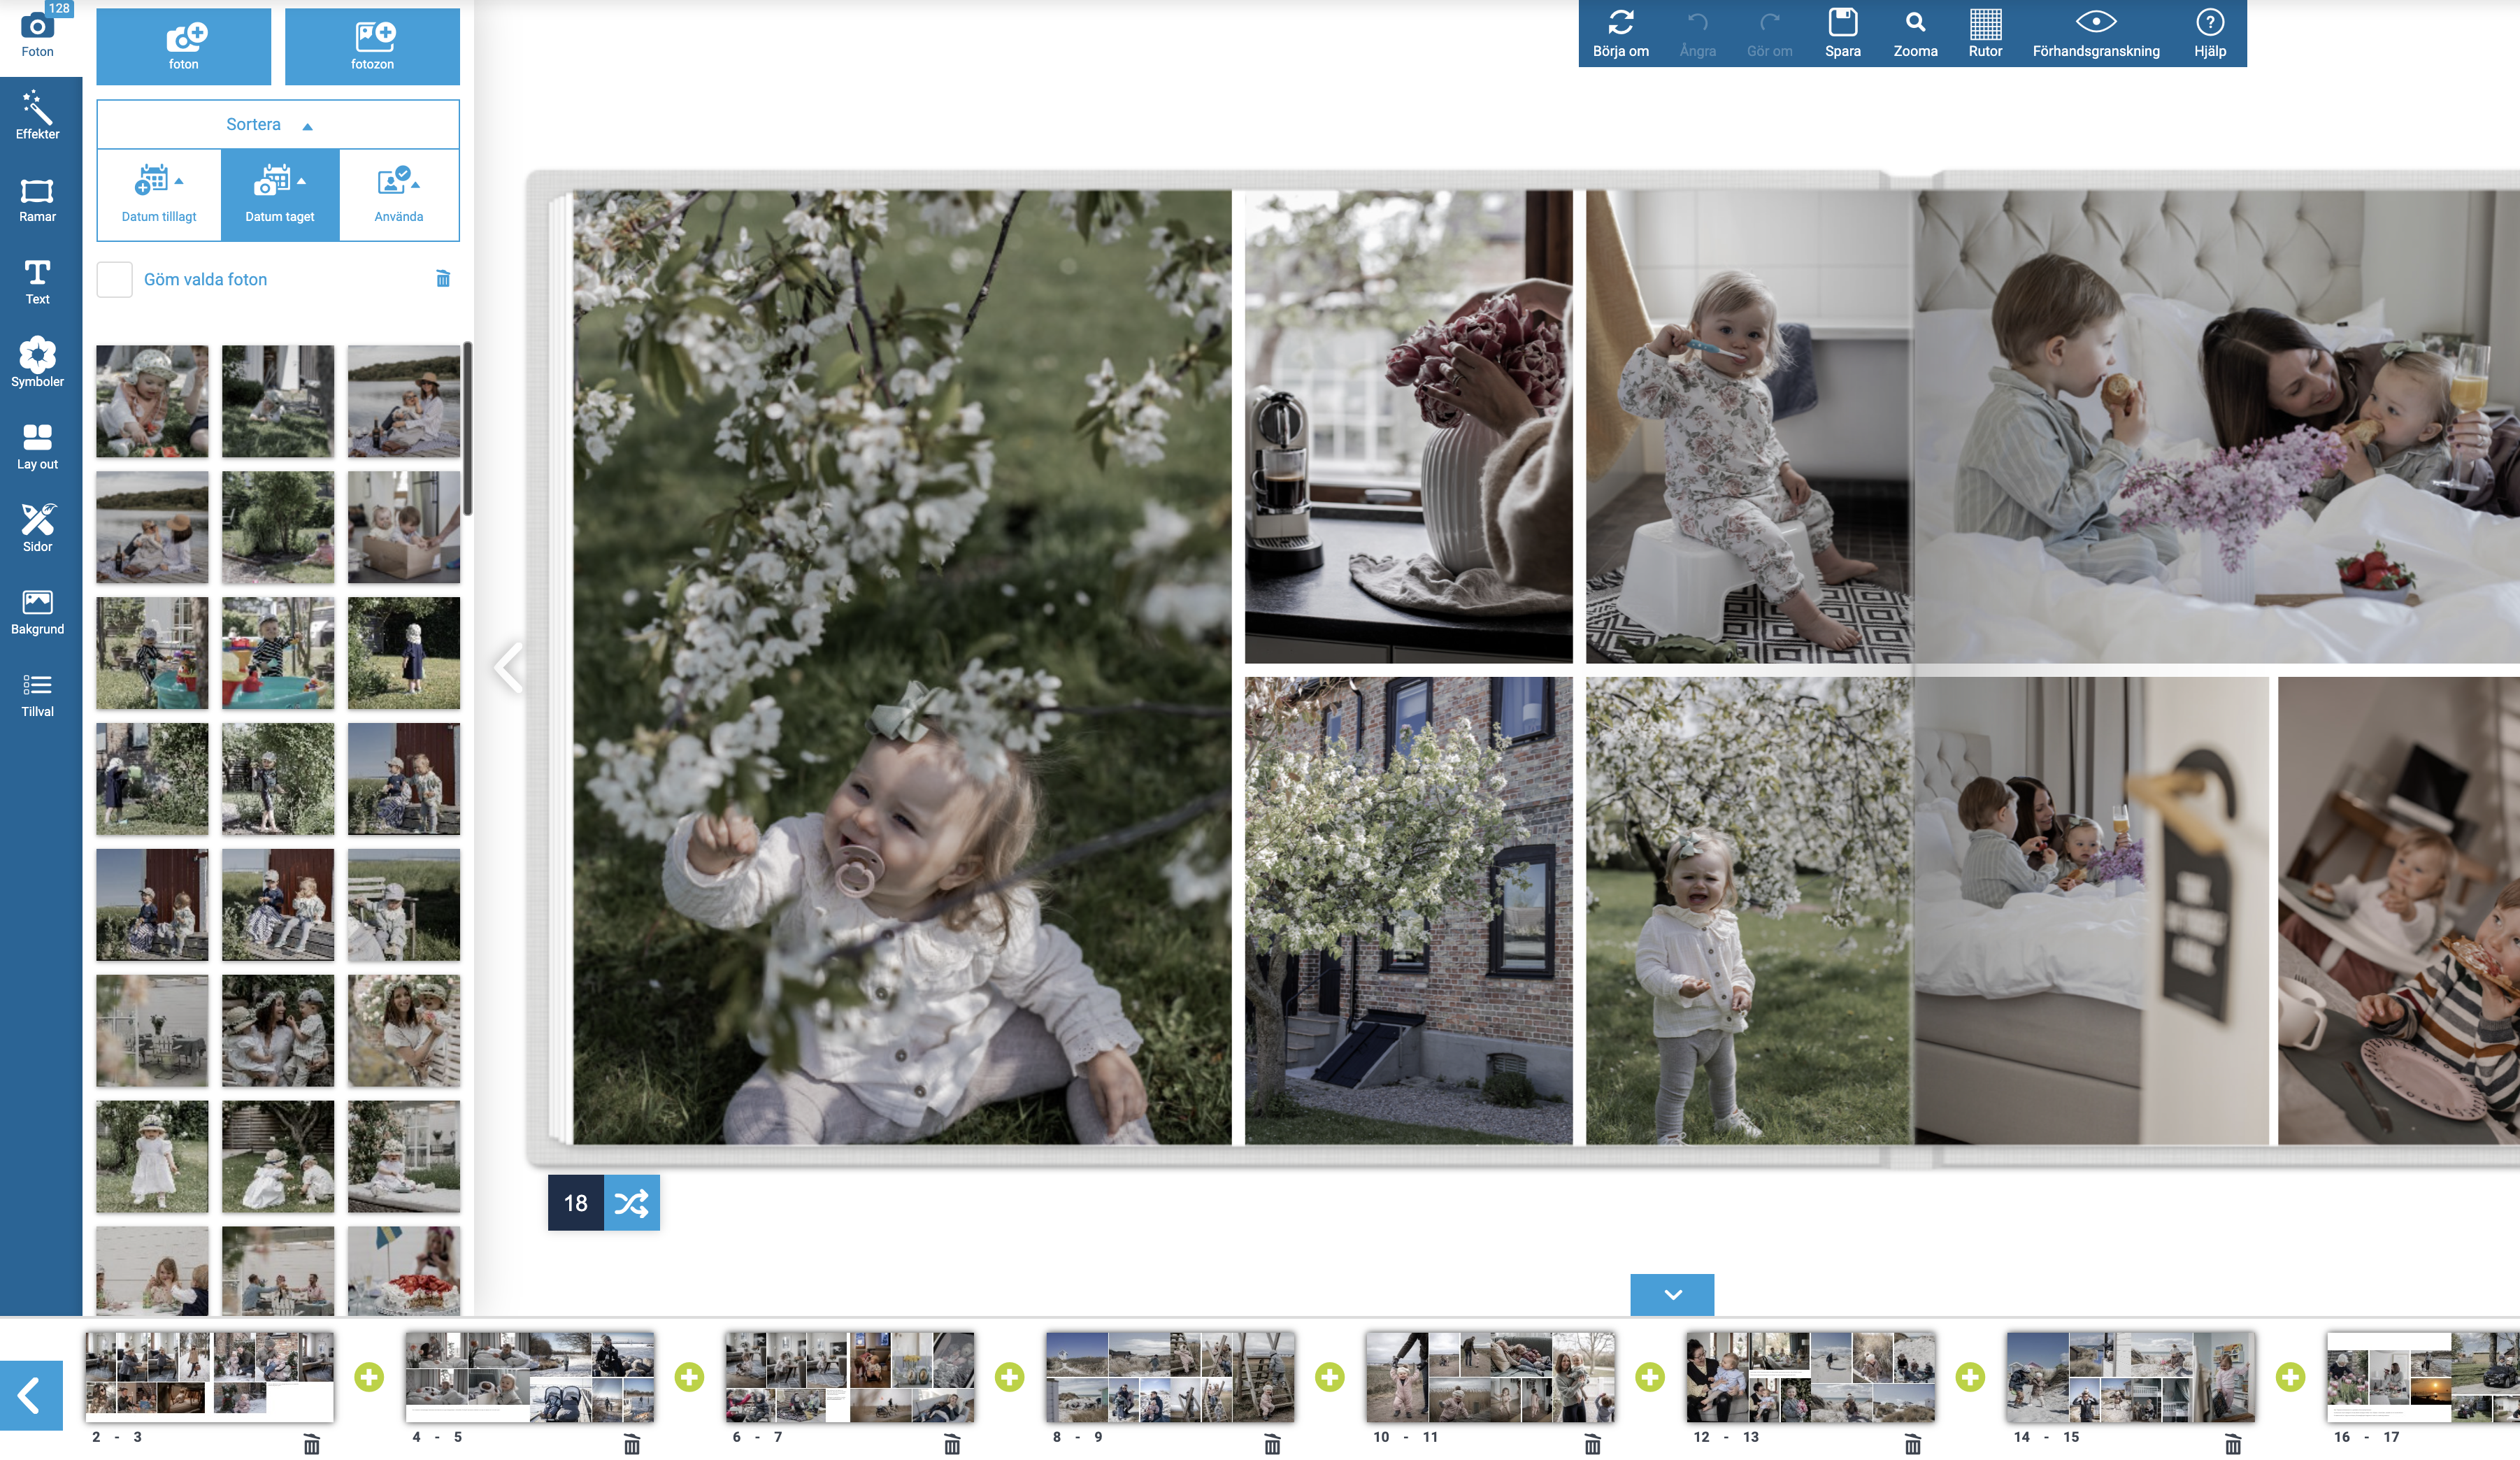
Task: Delete pages 14 - 15 with trash icon
Action: coord(2233,1443)
